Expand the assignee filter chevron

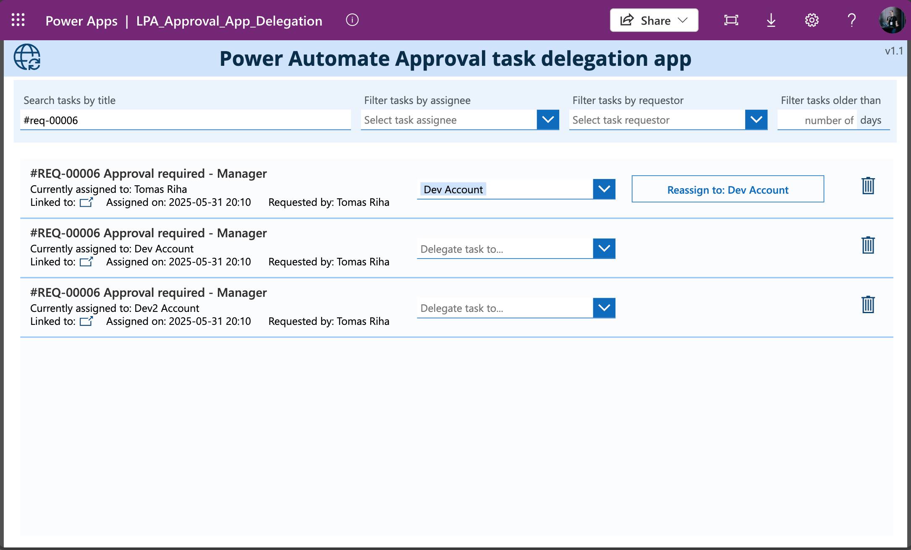[x=548, y=120]
